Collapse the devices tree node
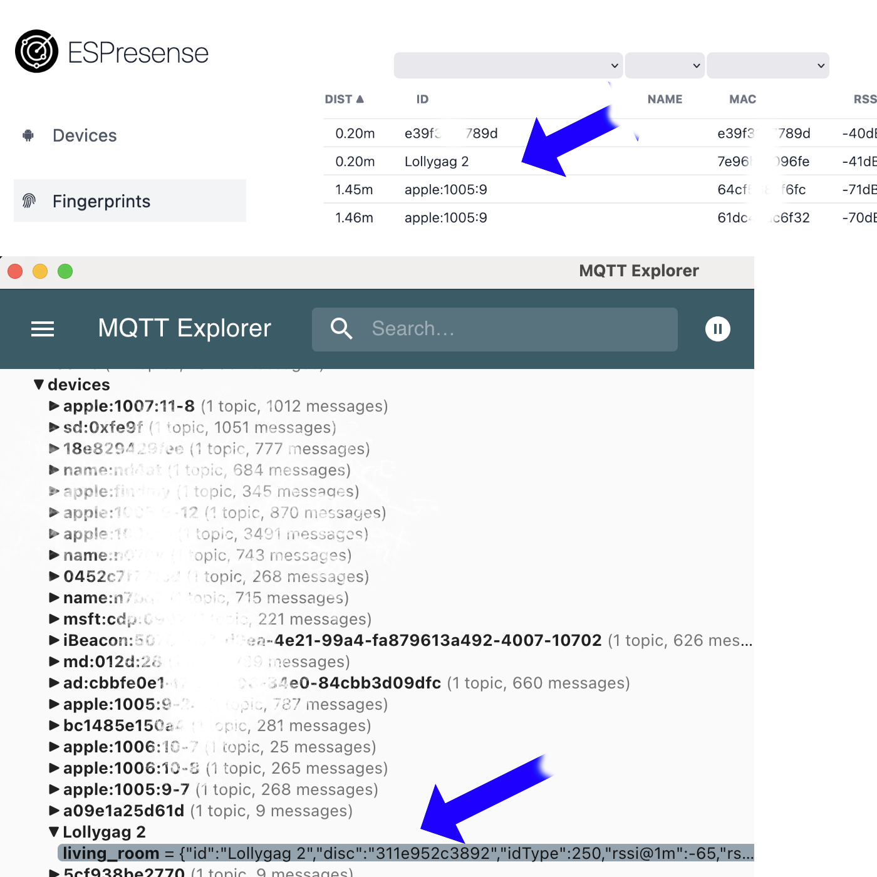Screen dimensions: 877x877 pyautogui.click(x=39, y=384)
